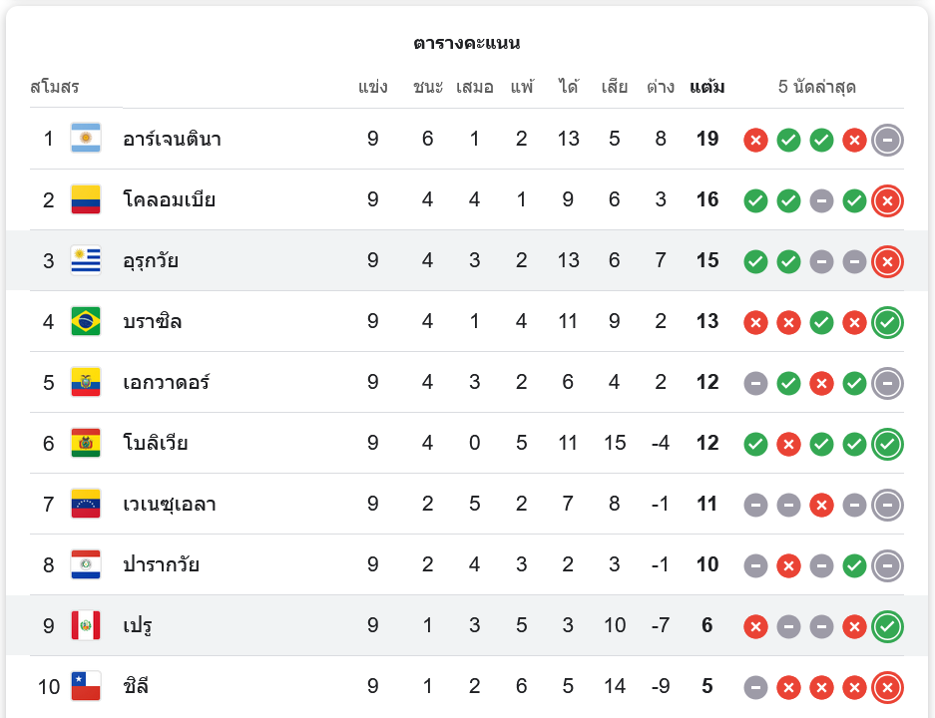The width and height of the screenshot is (935, 718).
Task: Click Brazil's circled latest win icon
Action: click(x=887, y=322)
